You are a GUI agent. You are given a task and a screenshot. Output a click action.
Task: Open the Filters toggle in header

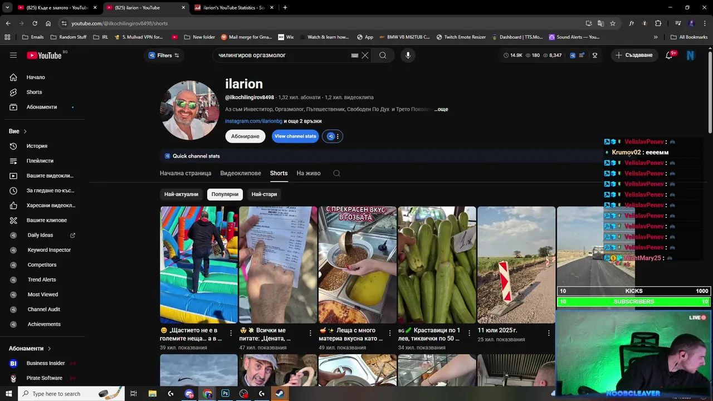pos(164,55)
